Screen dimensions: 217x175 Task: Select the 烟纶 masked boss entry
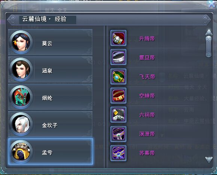click(51, 97)
